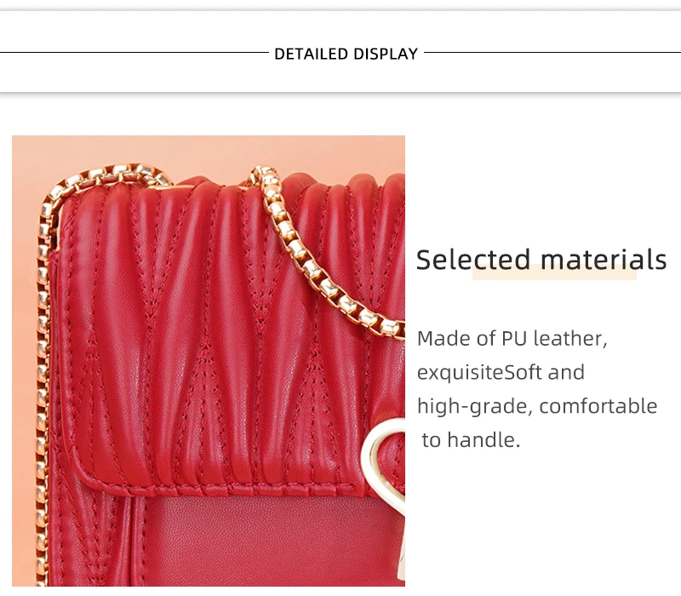Click the 'high-grade, comfortable' text line
Screen dimensions: 681x596
(x=537, y=406)
